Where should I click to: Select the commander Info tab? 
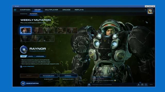[x=23, y=56]
